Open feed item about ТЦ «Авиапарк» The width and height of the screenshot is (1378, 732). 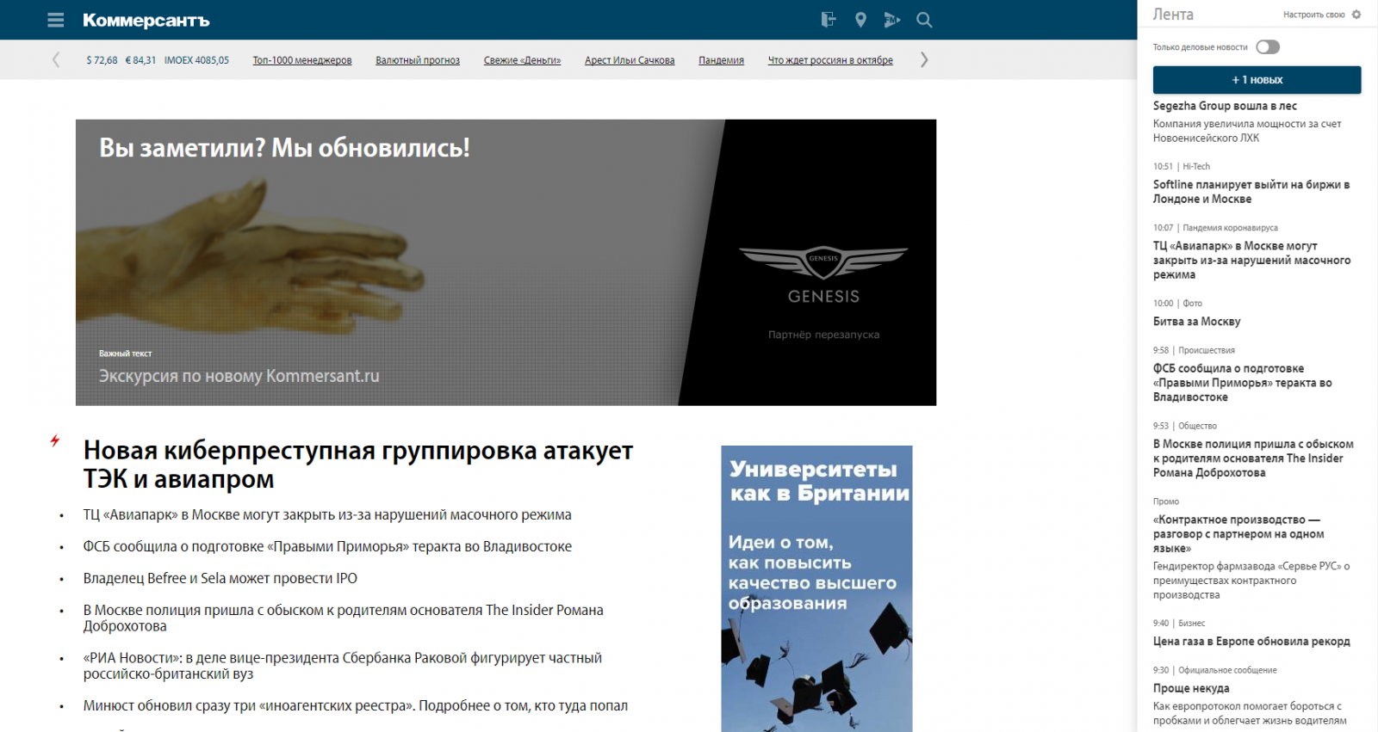pos(1252,260)
